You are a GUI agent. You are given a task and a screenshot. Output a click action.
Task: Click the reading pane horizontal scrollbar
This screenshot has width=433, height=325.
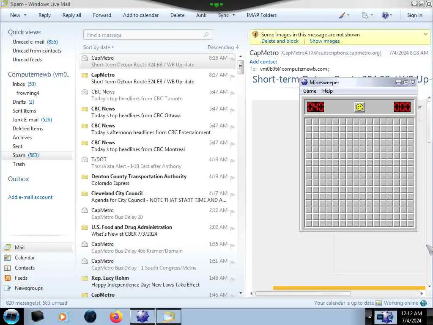pos(303,293)
